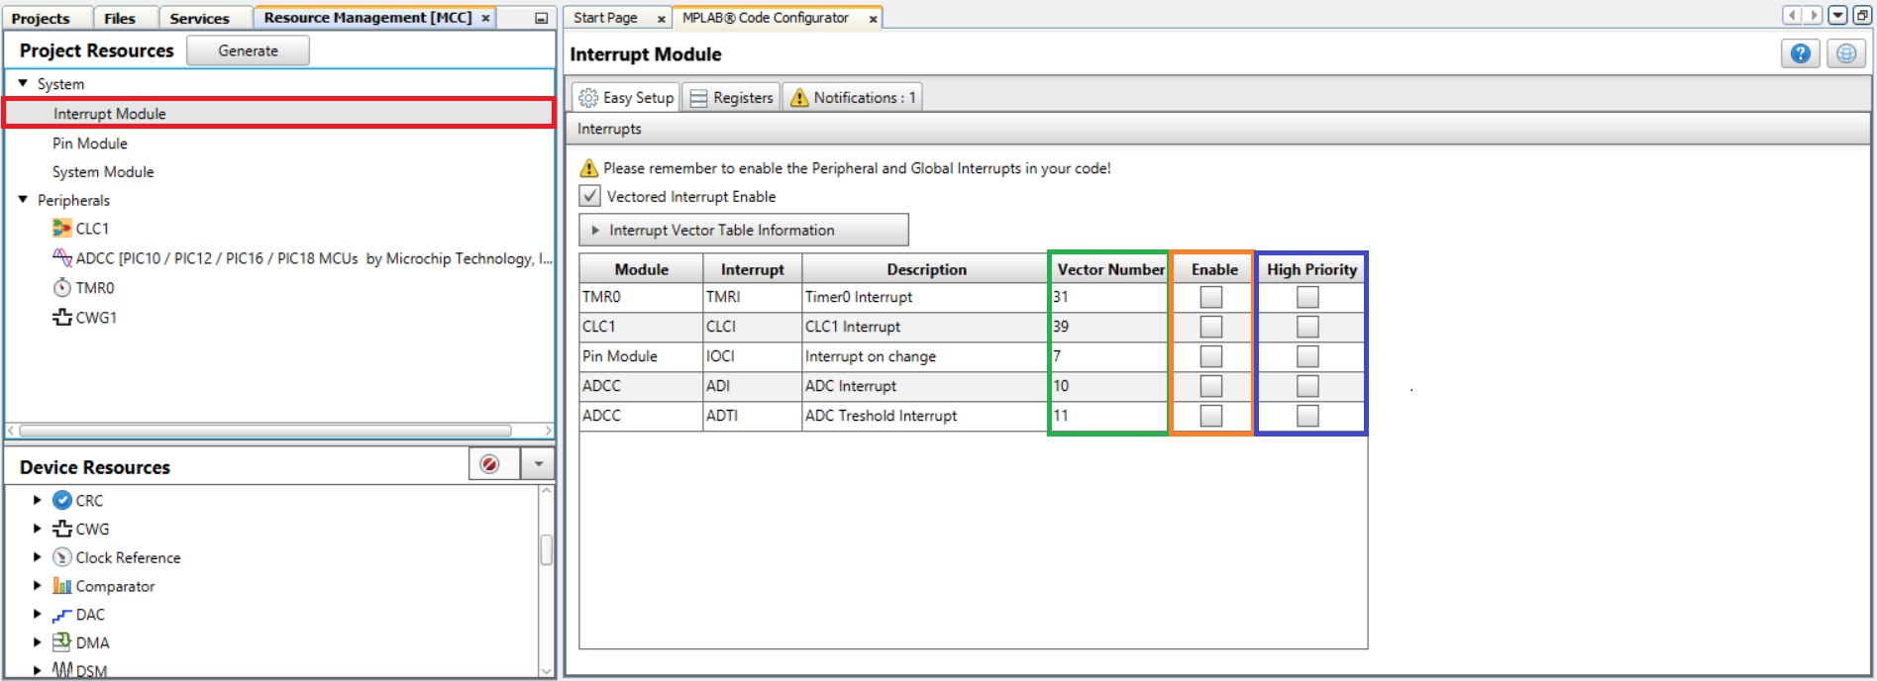Open the Notifications tab
The height and width of the screenshot is (681, 1877).
click(853, 98)
